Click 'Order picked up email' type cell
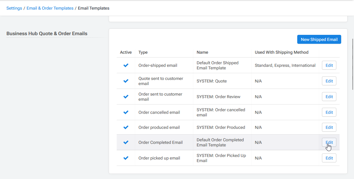354x179 pixels. pyautogui.click(x=164, y=158)
